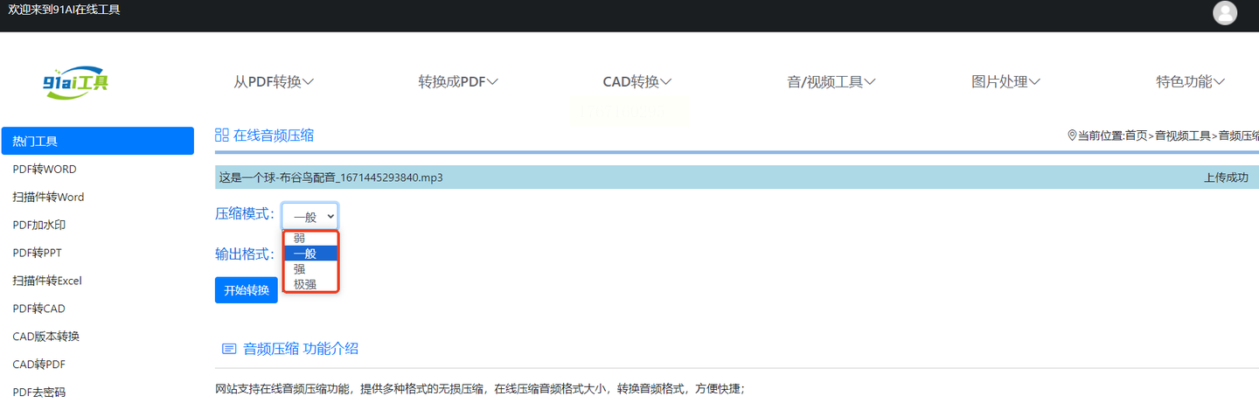Open PDF去密码 in the sidebar

pos(39,393)
